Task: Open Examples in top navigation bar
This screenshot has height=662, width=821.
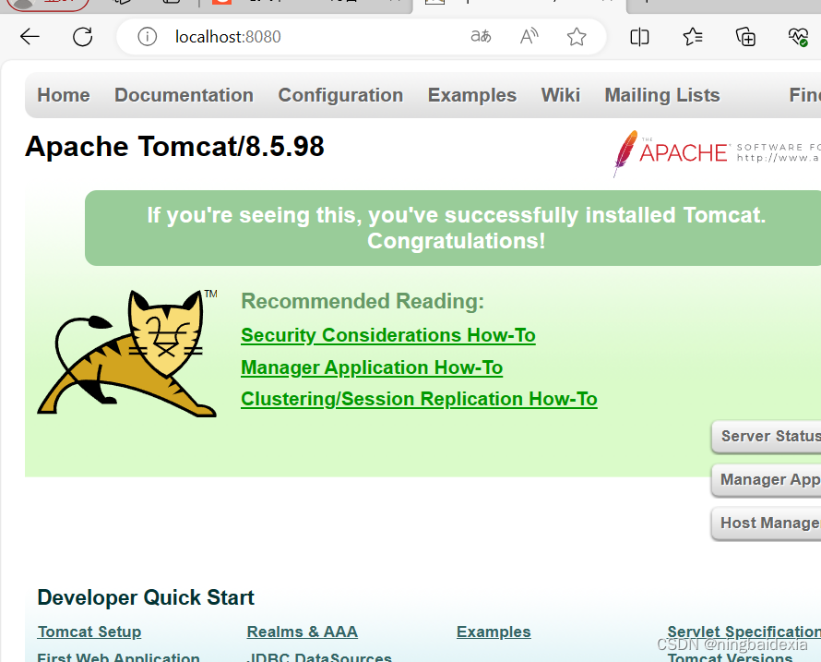Action: (x=471, y=95)
